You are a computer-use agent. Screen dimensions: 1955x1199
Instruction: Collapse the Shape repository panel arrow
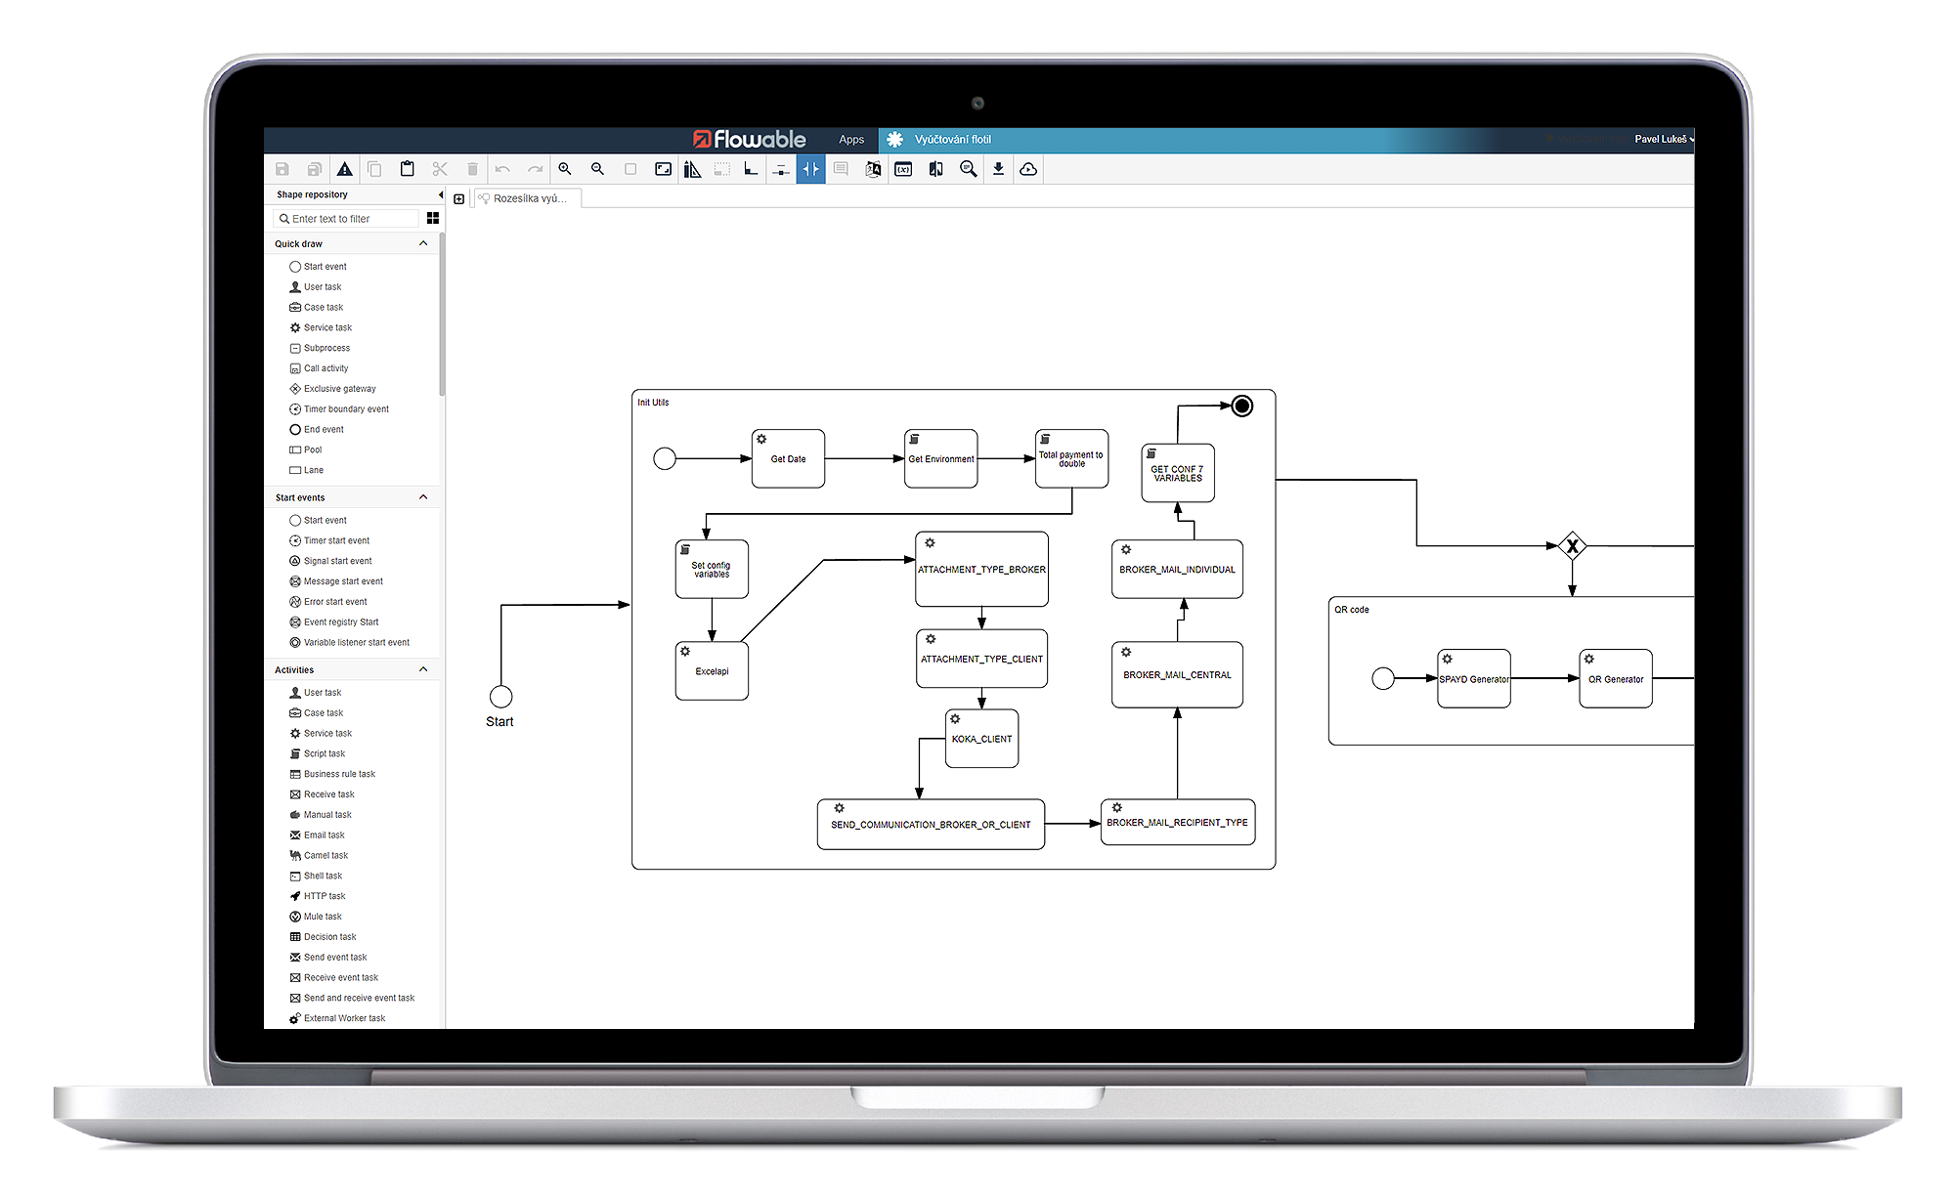coord(440,194)
